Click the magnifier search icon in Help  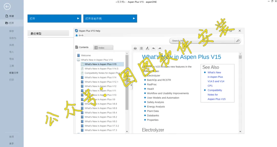238,41
